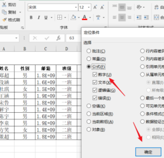Set middle vertical alignment

[x=122, y=7]
